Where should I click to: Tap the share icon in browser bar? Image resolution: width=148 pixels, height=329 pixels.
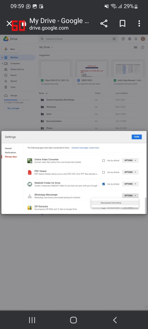(x=104, y=24)
